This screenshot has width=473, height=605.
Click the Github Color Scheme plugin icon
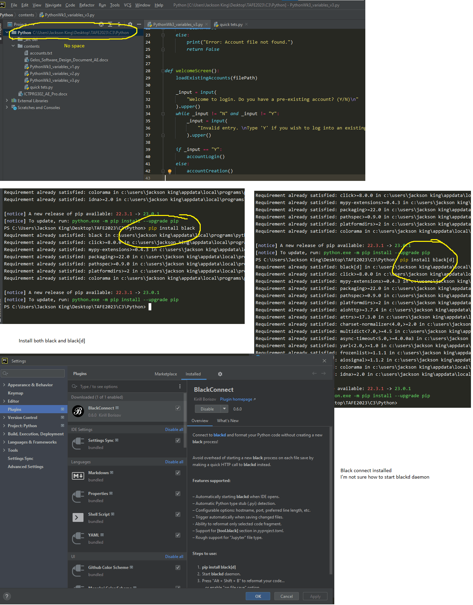pos(78,571)
